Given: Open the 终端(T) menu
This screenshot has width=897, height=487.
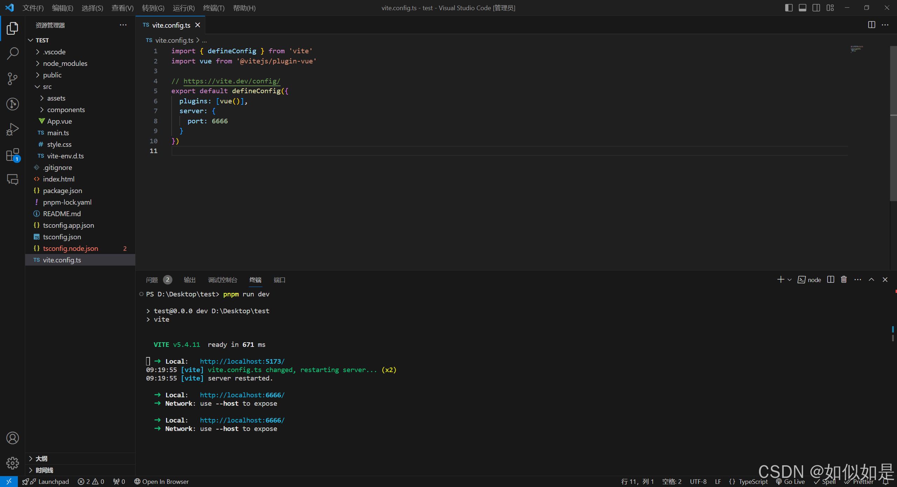Looking at the screenshot, I should [213, 8].
